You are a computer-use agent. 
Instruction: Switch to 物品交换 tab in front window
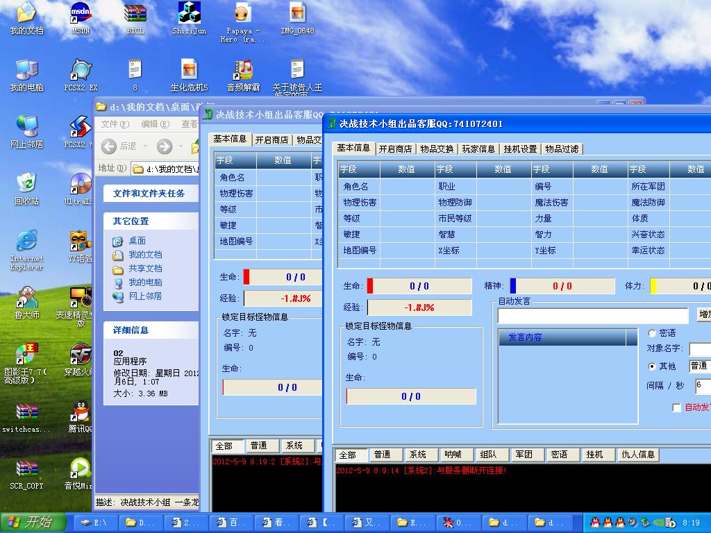click(437, 149)
